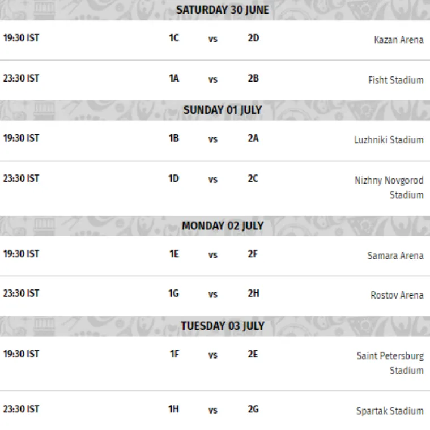
Task: Open the Samara Arena venue link
Action: [x=395, y=256]
